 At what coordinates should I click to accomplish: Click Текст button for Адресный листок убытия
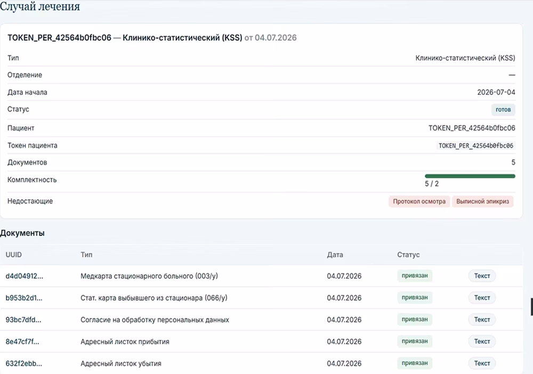pyautogui.click(x=482, y=363)
